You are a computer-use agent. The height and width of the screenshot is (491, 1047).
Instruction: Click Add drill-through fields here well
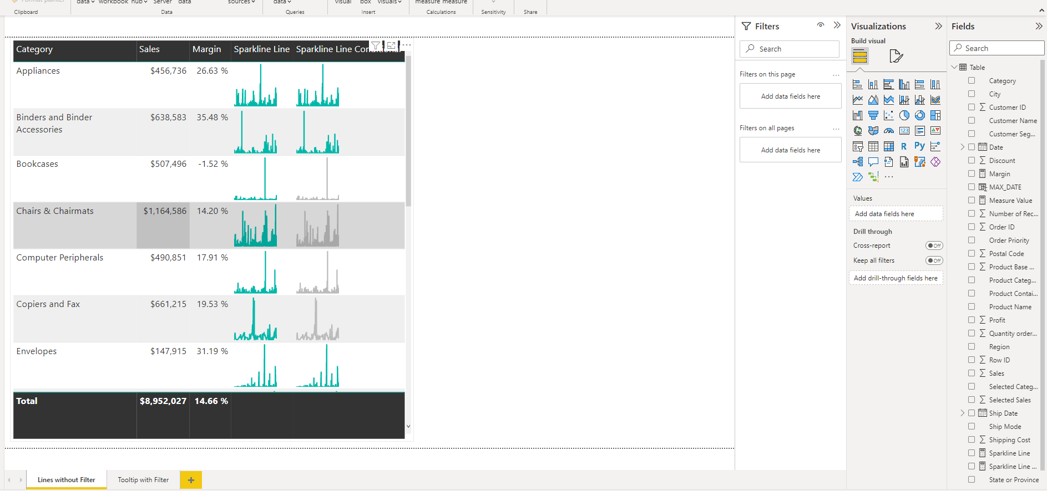point(896,278)
